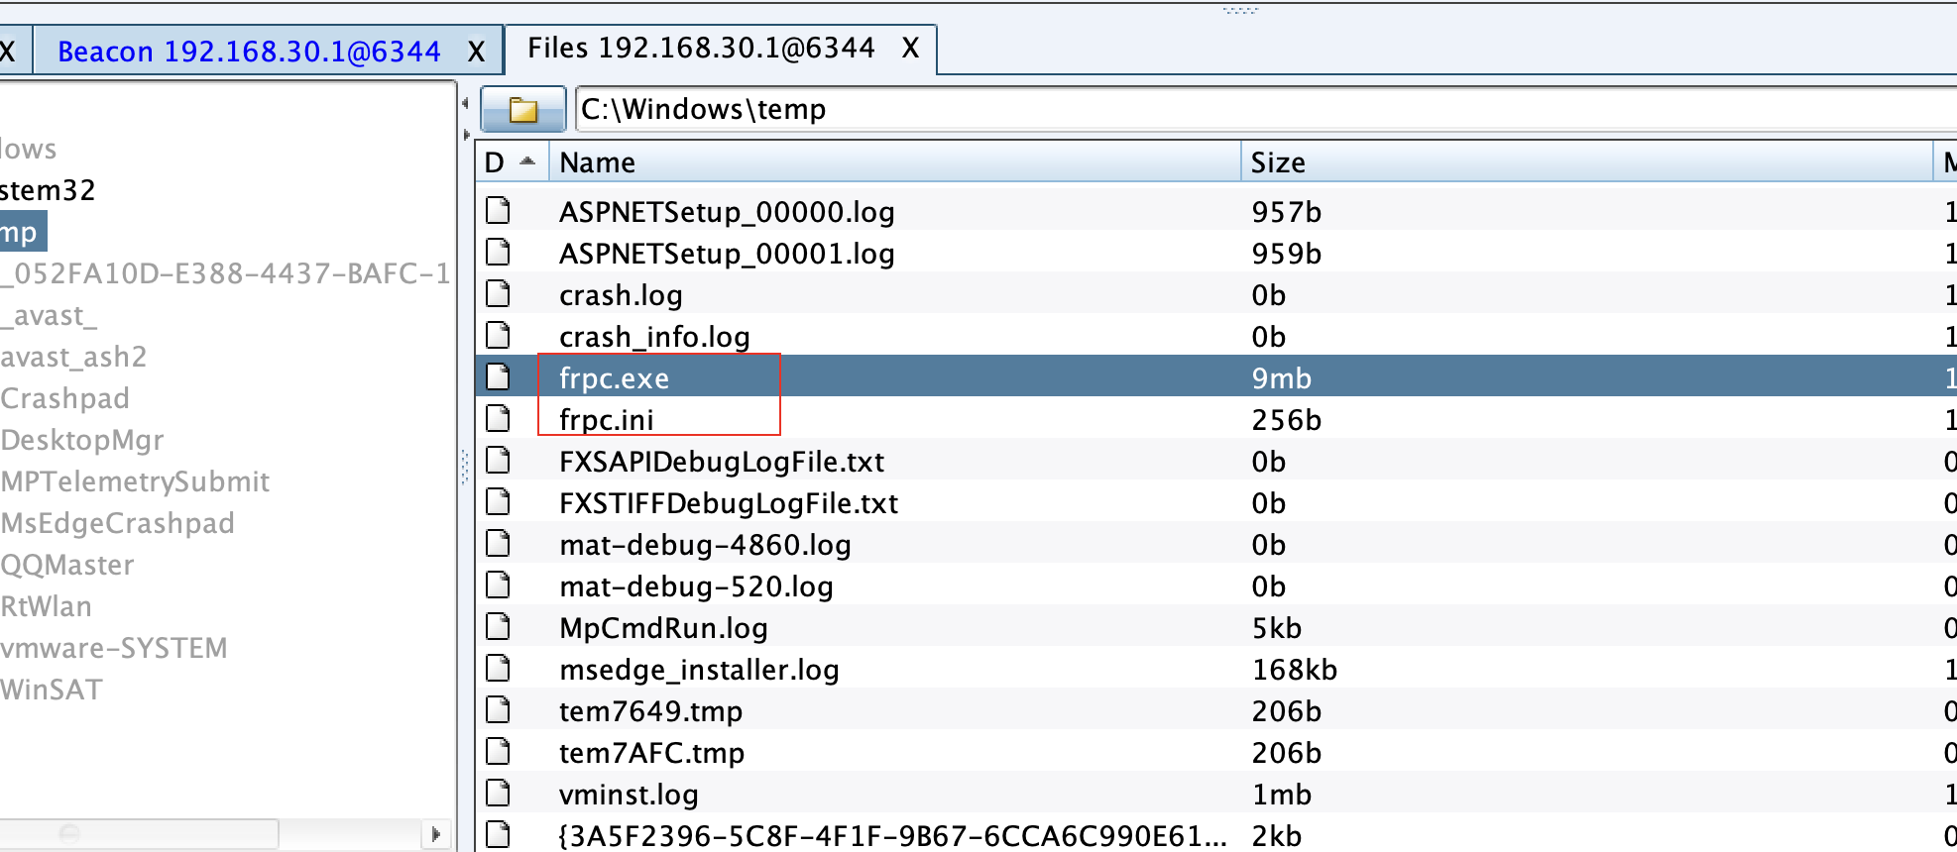Select the msedge_installer.log file name
Image resolution: width=1957 pixels, height=852 pixels.
699,670
